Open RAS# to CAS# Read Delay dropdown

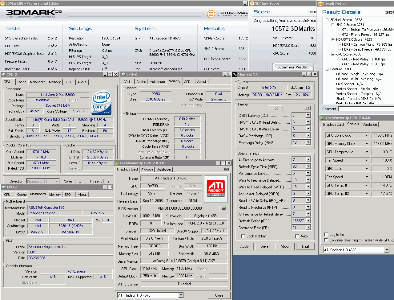pos(308,122)
